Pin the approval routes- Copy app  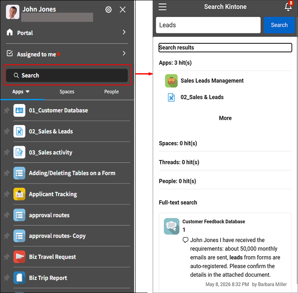tap(7, 236)
